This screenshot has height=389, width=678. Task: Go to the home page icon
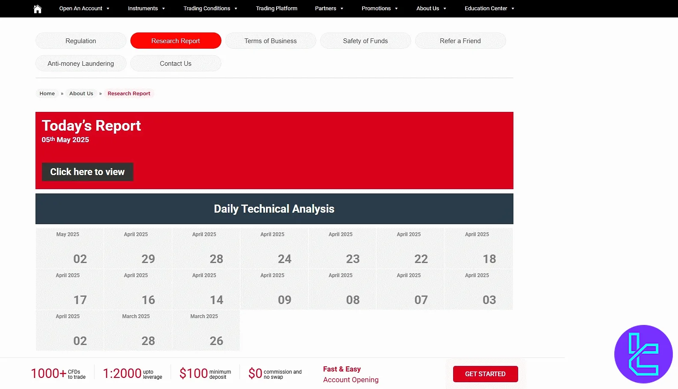pyautogui.click(x=38, y=9)
